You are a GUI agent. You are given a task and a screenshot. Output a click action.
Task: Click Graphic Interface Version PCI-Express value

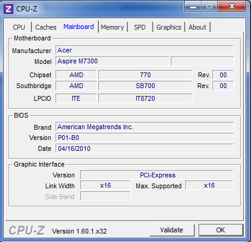pyautogui.click(x=157, y=175)
